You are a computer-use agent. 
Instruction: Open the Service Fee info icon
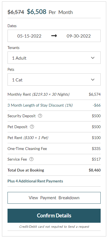[x=31, y=159]
